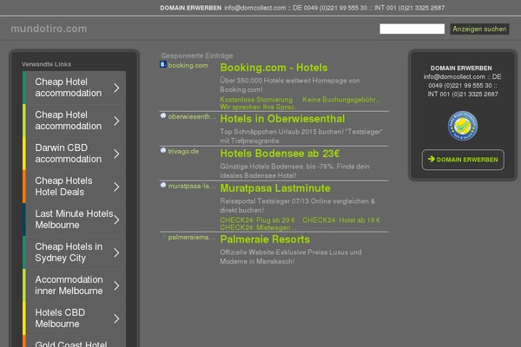
Task: Click chevron beside Last Minute Hotels Melbourne
Action: point(116,219)
